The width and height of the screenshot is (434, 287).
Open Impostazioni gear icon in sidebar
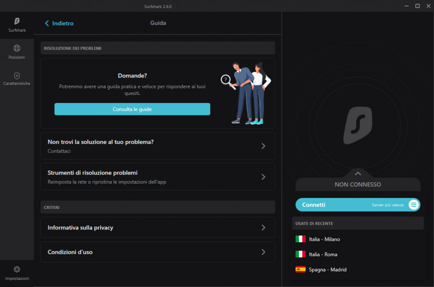click(17, 269)
